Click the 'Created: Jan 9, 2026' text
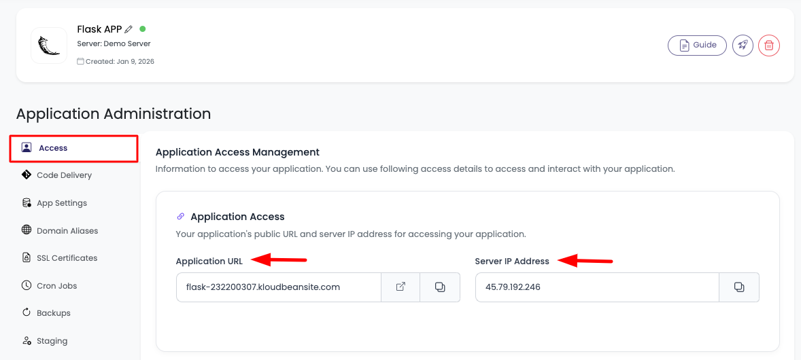The image size is (801, 360). point(120,61)
